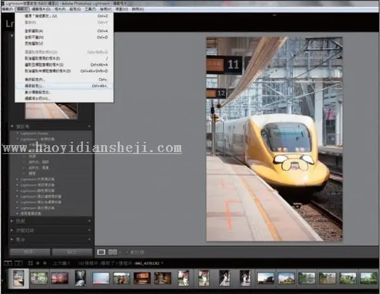Select the Loupe view icon in toolbar
The width and height of the screenshot is (380, 294).
[101, 252]
